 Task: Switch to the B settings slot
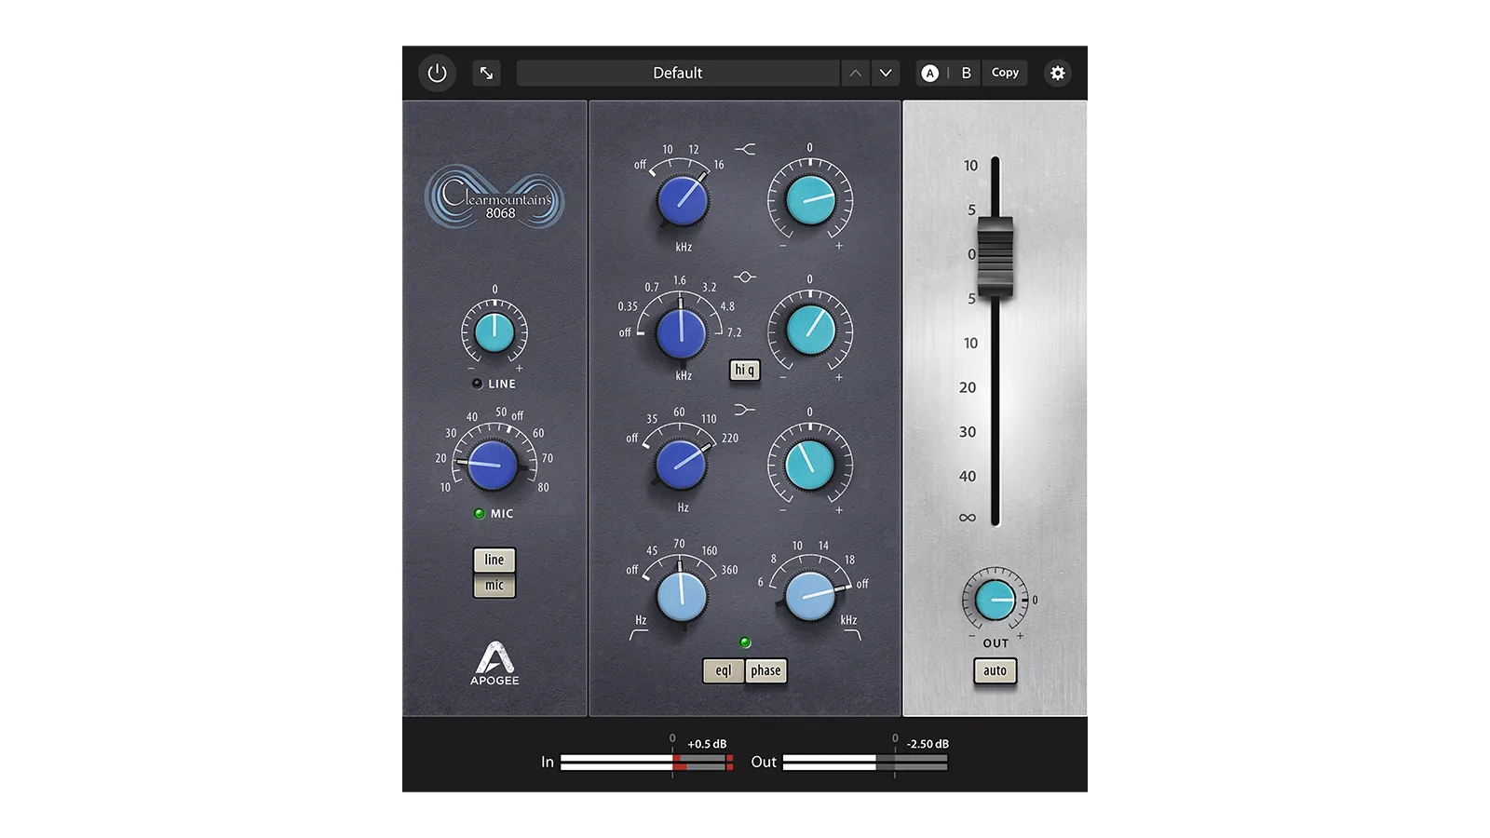pos(966,73)
